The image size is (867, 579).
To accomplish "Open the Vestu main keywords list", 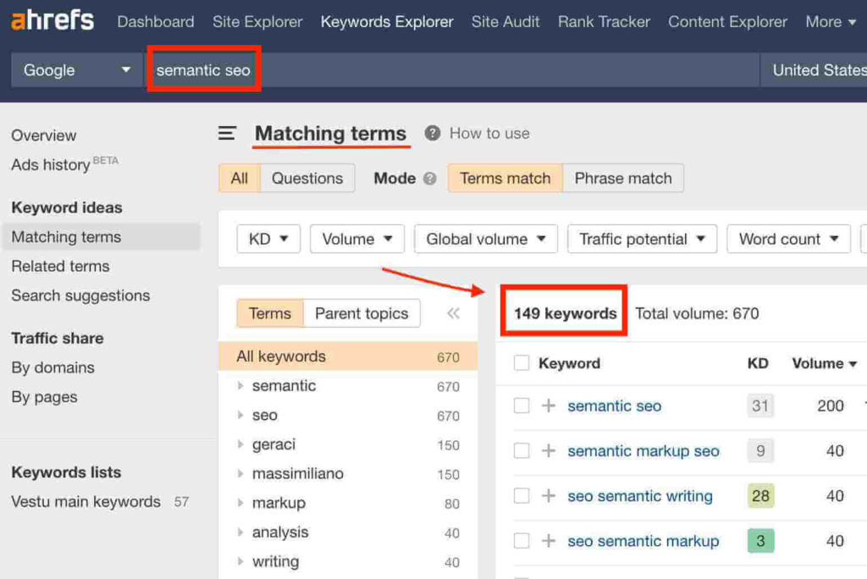I will click(x=86, y=501).
